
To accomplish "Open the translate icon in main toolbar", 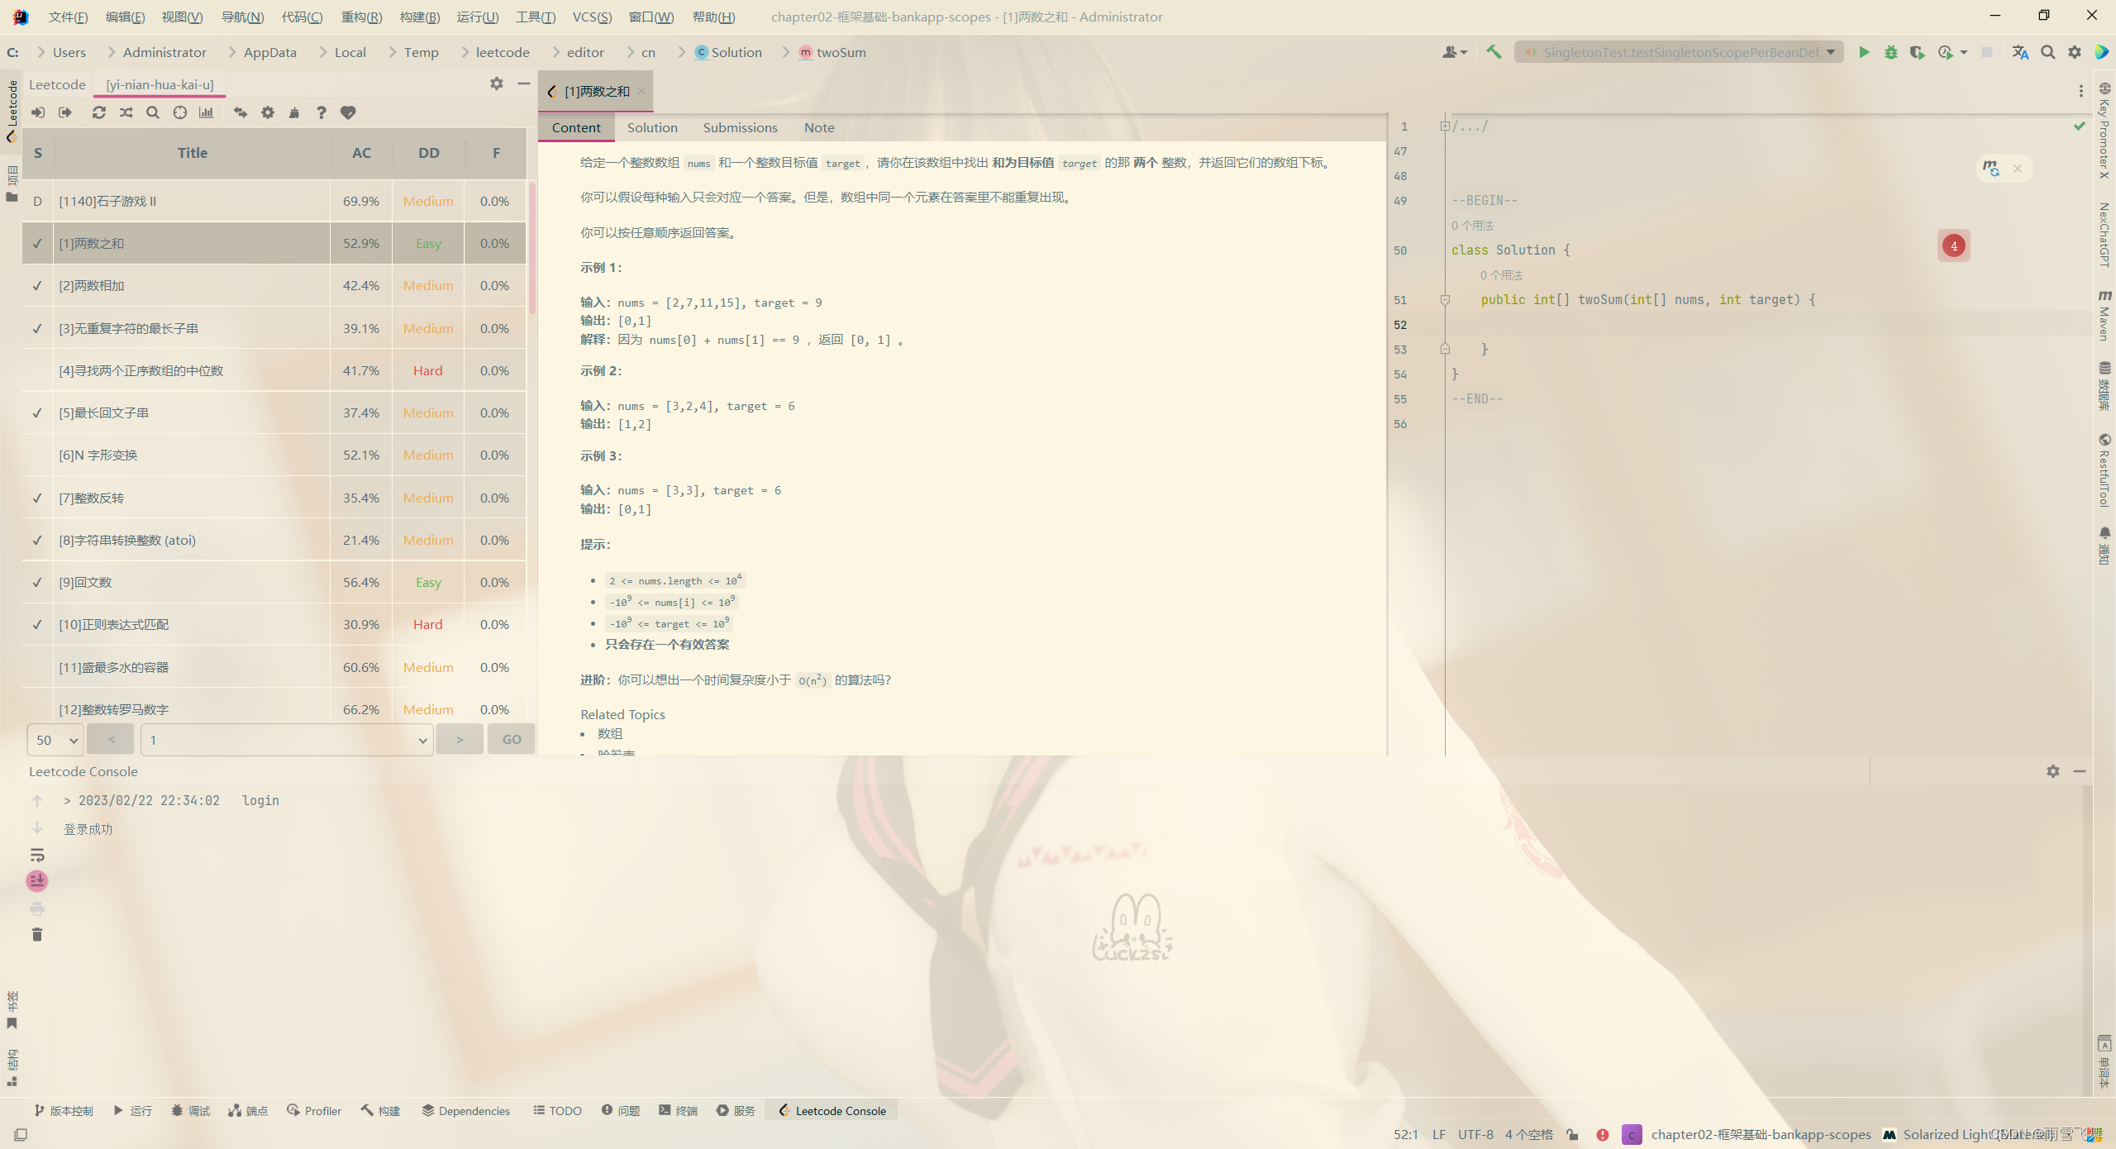I will (x=2020, y=52).
